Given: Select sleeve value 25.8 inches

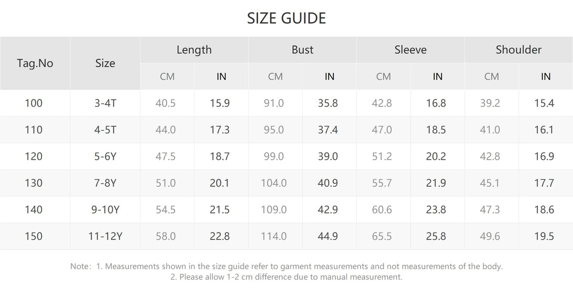Looking at the screenshot, I should [436, 236].
